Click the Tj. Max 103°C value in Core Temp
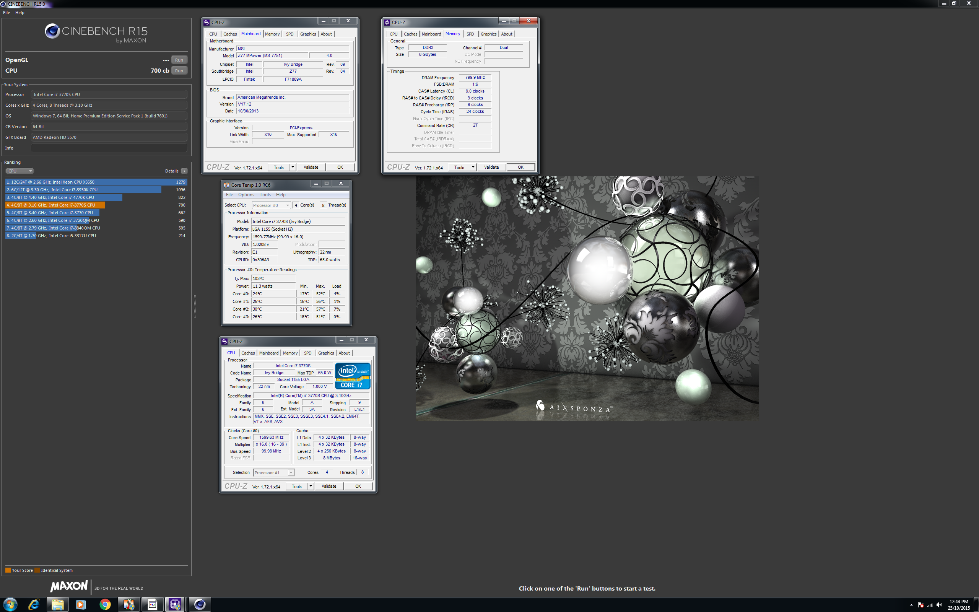Image resolution: width=979 pixels, height=612 pixels. (x=273, y=278)
